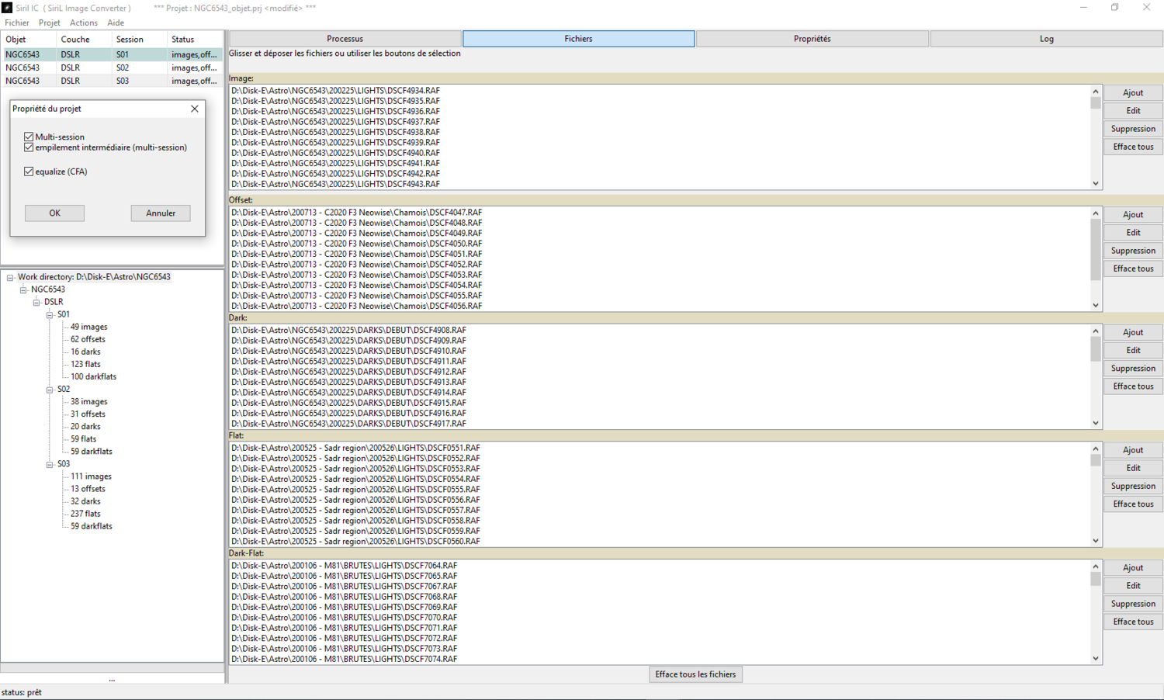Select '123 flats' in the tree
This screenshot has height=700, width=1164.
pyautogui.click(x=85, y=364)
